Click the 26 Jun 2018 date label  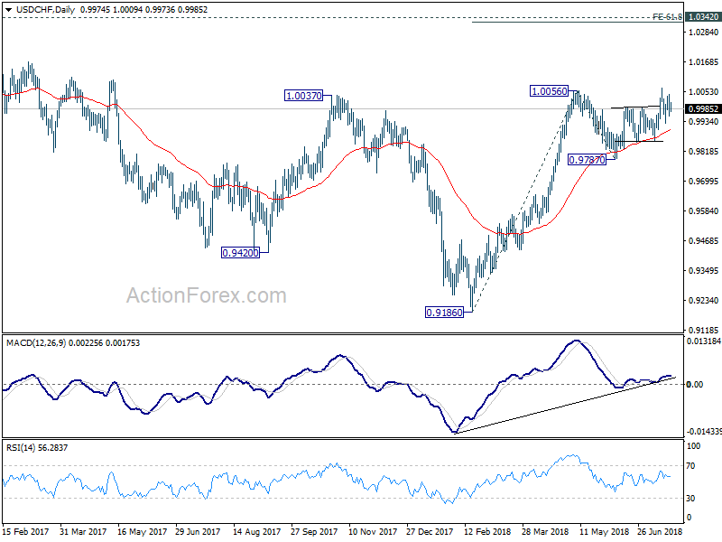661,531
